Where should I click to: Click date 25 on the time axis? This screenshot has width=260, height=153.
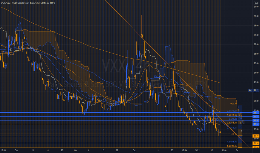pyautogui.click(x=62, y=150)
